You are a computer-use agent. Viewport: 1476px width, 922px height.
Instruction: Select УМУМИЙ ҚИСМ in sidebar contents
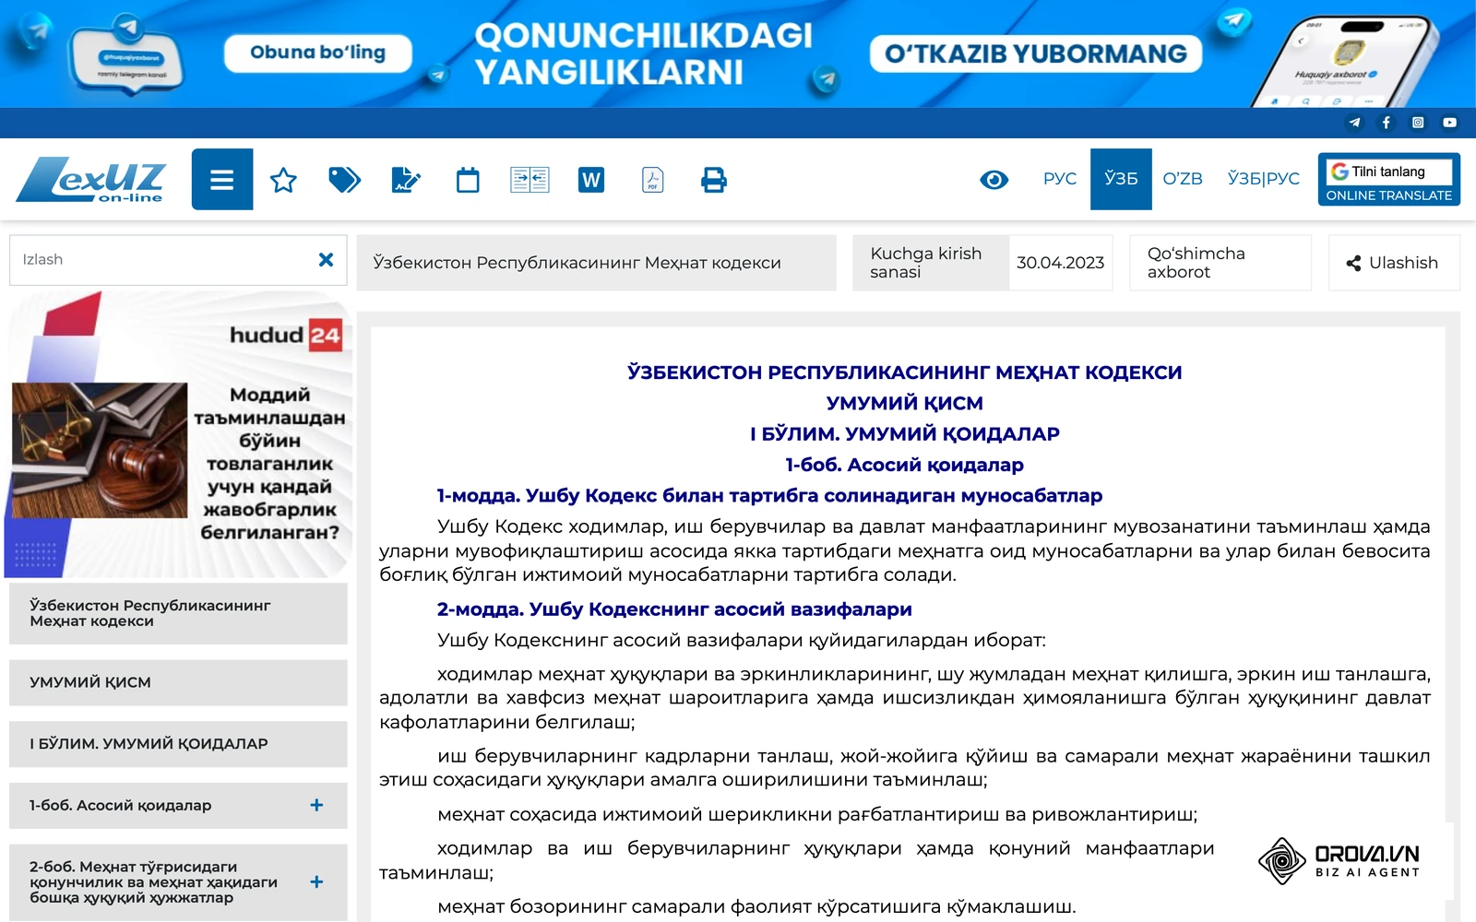(x=178, y=682)
